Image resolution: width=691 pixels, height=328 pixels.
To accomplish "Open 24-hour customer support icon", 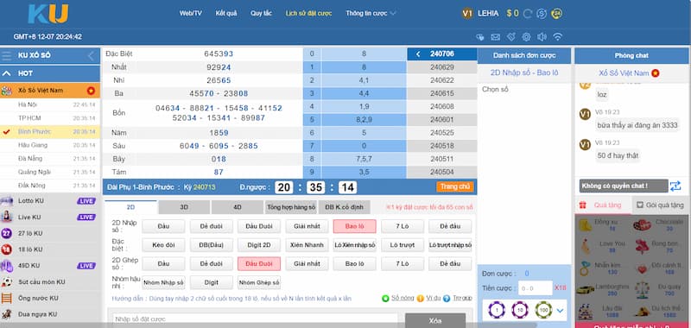I will (x=557, y=13).
